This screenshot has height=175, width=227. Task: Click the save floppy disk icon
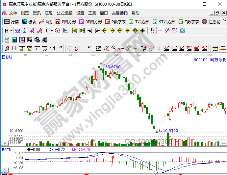pos(30,40)
